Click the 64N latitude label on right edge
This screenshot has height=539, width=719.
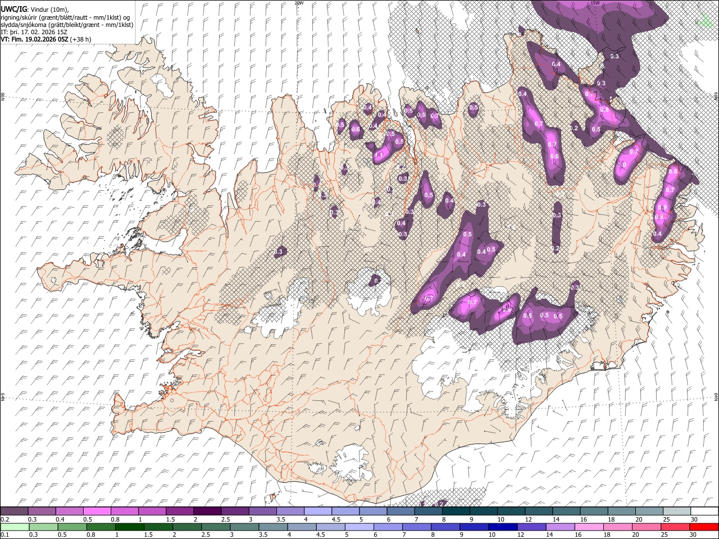coord(716,396)
